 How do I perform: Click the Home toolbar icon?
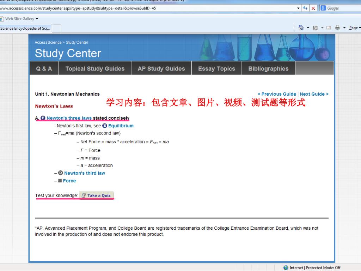pos(301,28)
